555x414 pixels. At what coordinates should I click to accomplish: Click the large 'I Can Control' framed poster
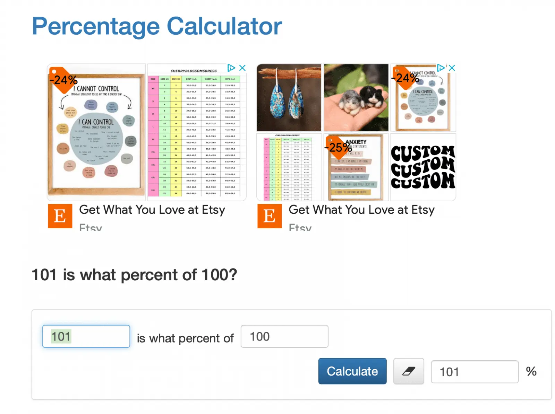[x=96, y=132]
